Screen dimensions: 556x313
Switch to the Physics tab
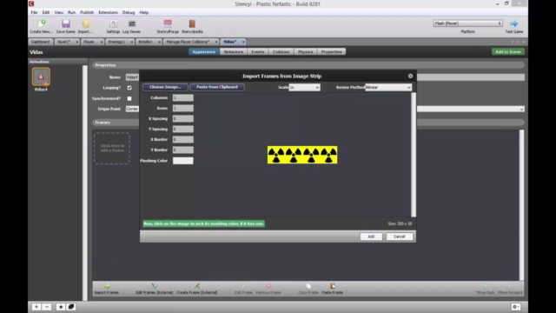(305, 52)
